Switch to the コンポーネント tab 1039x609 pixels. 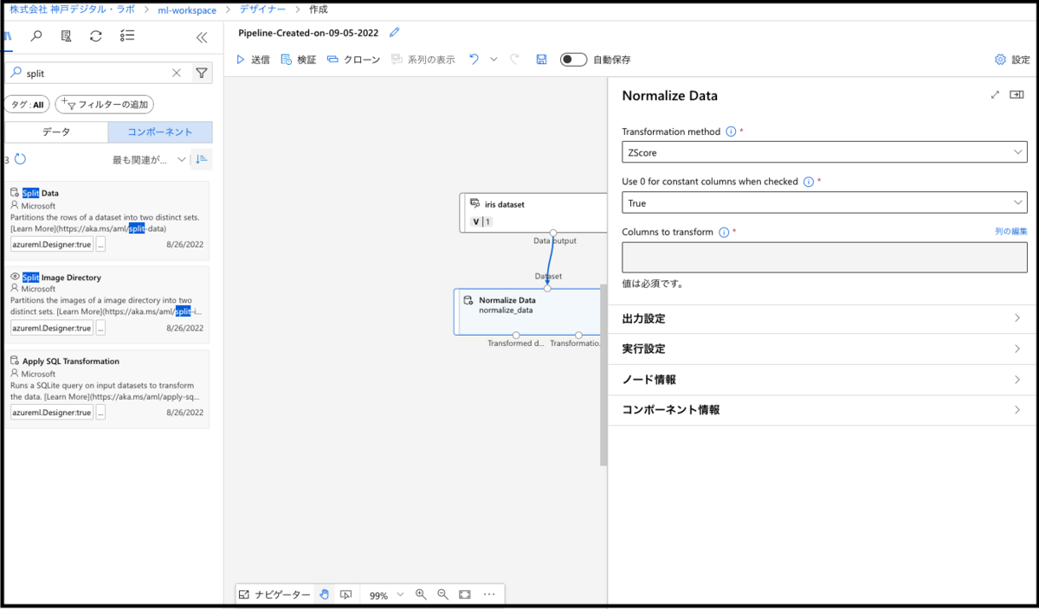(160, 132)
